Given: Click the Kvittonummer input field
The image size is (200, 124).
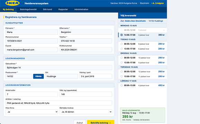Looking at the screenshot, I should [86, 50].
